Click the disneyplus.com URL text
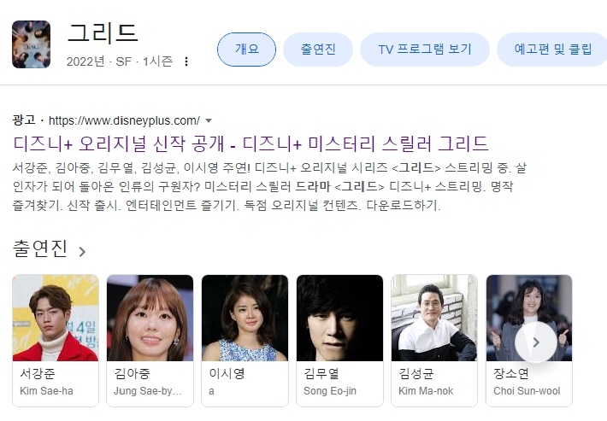 point(124,120)
